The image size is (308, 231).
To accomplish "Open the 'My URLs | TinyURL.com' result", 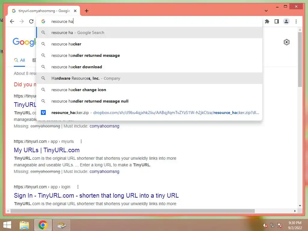I will 47,150.
